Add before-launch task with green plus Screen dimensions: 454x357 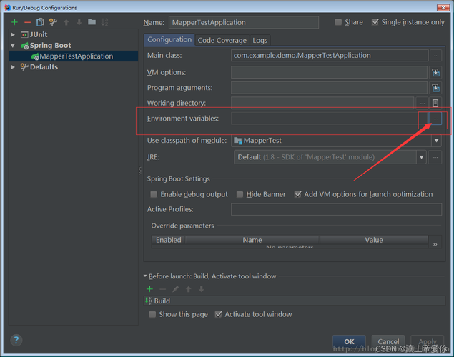(x=149, y=288)
